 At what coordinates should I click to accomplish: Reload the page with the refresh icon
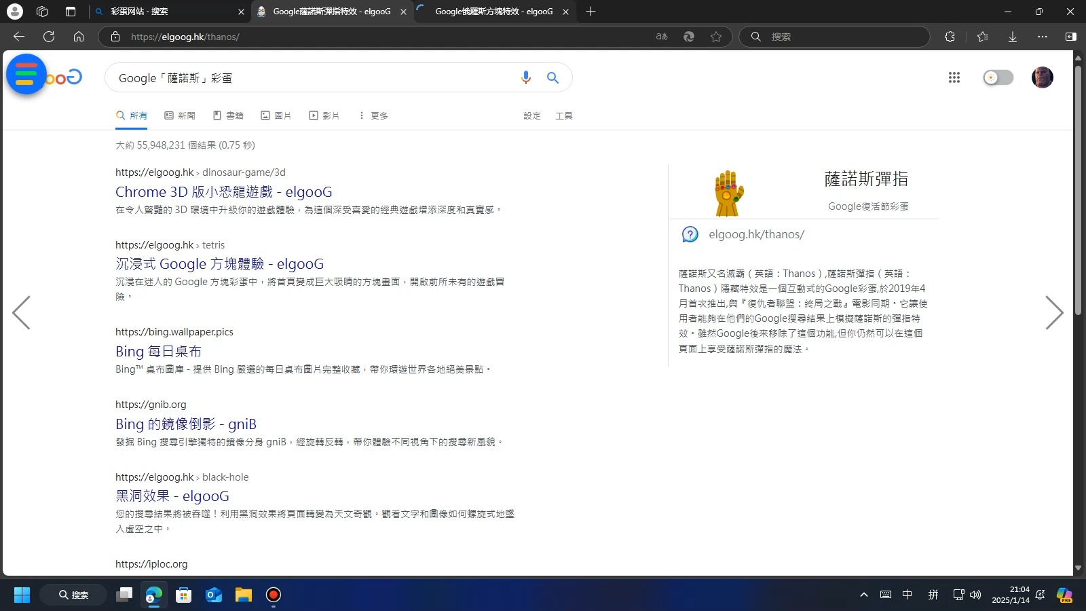(49, 37)
